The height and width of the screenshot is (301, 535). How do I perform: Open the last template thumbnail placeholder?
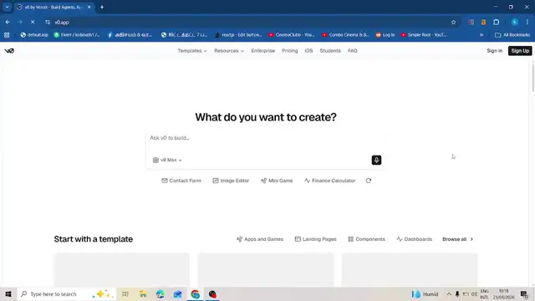click(410, 269)
